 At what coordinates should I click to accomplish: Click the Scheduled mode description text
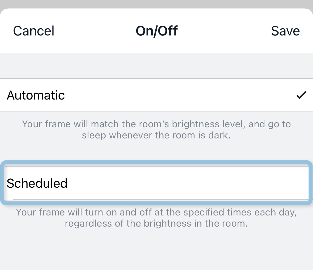point(156,218)
